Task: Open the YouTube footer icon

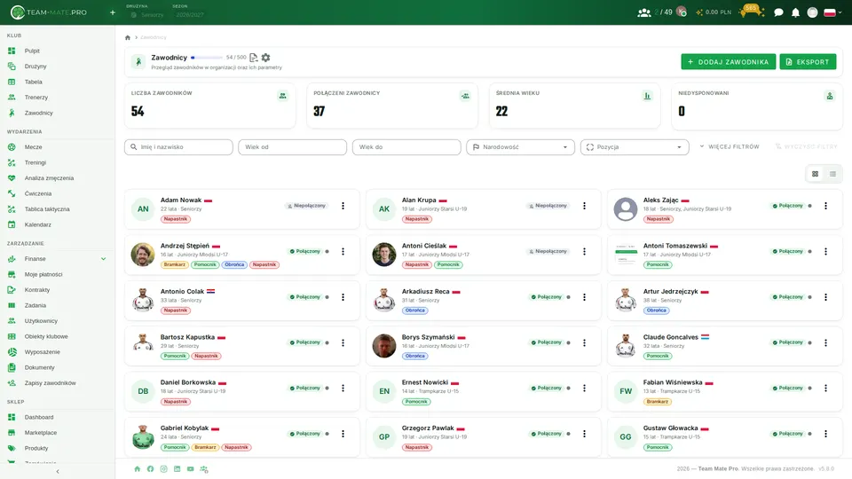Action: [190, 468]
